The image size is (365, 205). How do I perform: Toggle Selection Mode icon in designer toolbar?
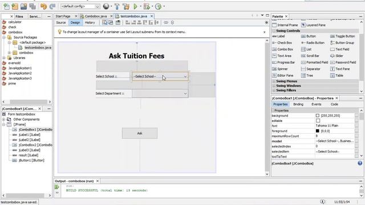[105, 23]
